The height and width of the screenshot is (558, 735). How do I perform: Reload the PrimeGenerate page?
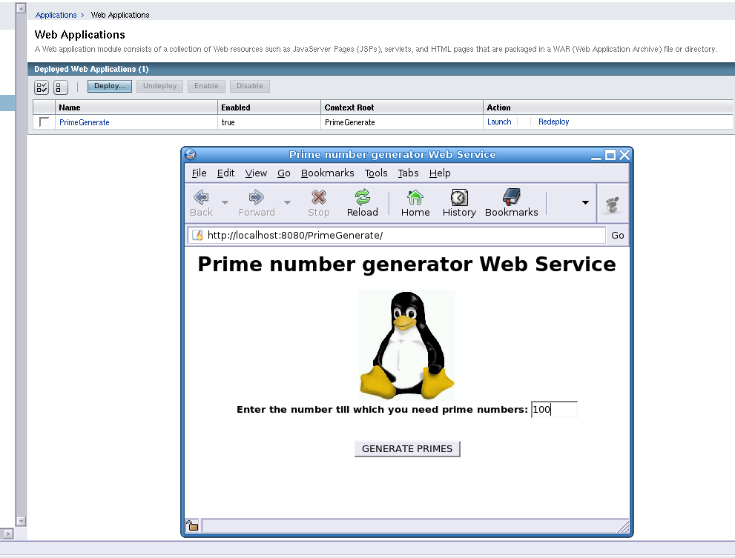[362, 197]
